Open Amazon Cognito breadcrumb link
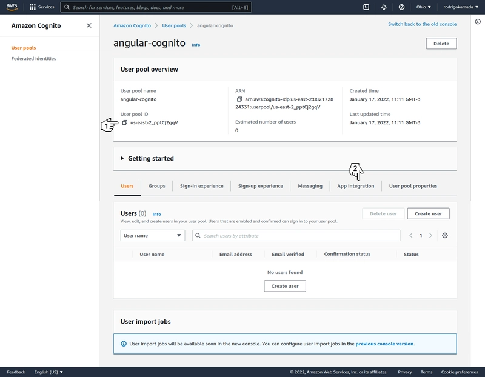 pyautogui.click(x=132, y=25)
